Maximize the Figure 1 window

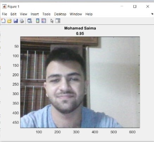point(135,6)
